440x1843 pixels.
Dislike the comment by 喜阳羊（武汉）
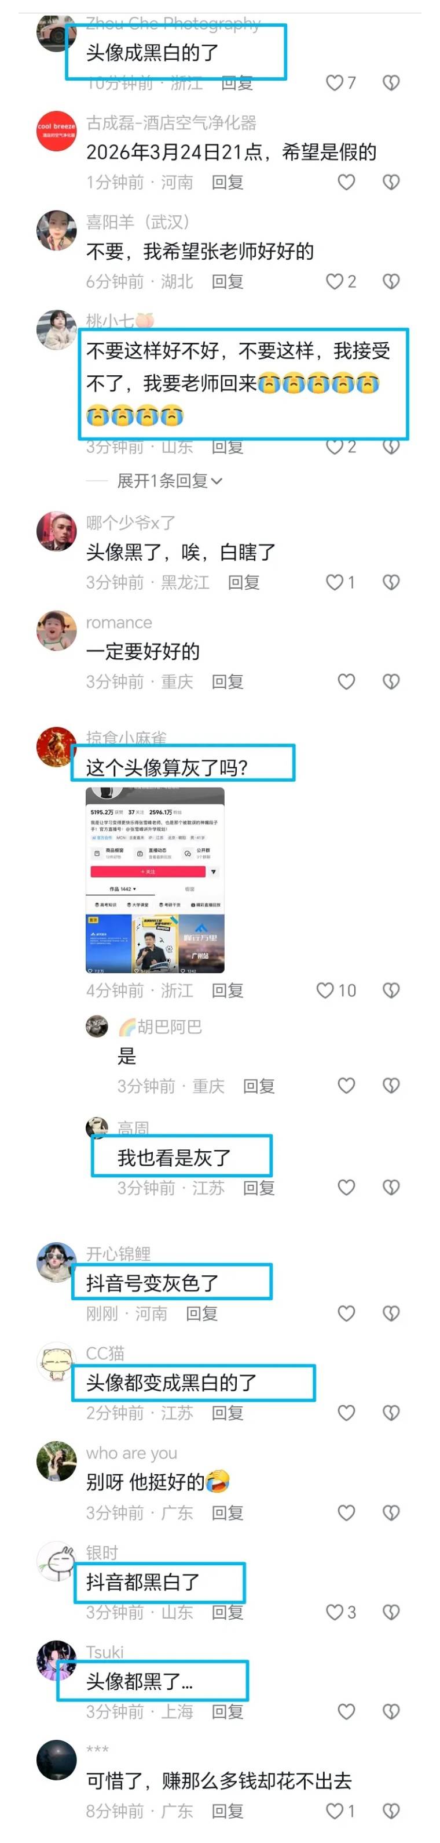point(391,282)
